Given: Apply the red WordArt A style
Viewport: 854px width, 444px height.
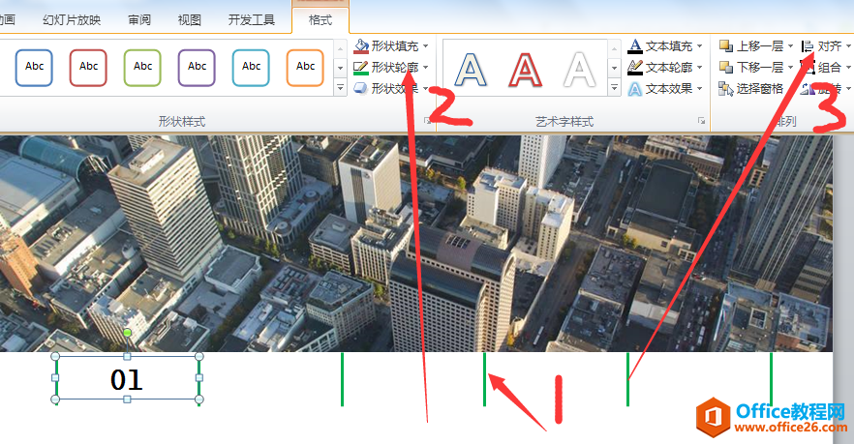Looking at the screenshot, I should point(525,70).
